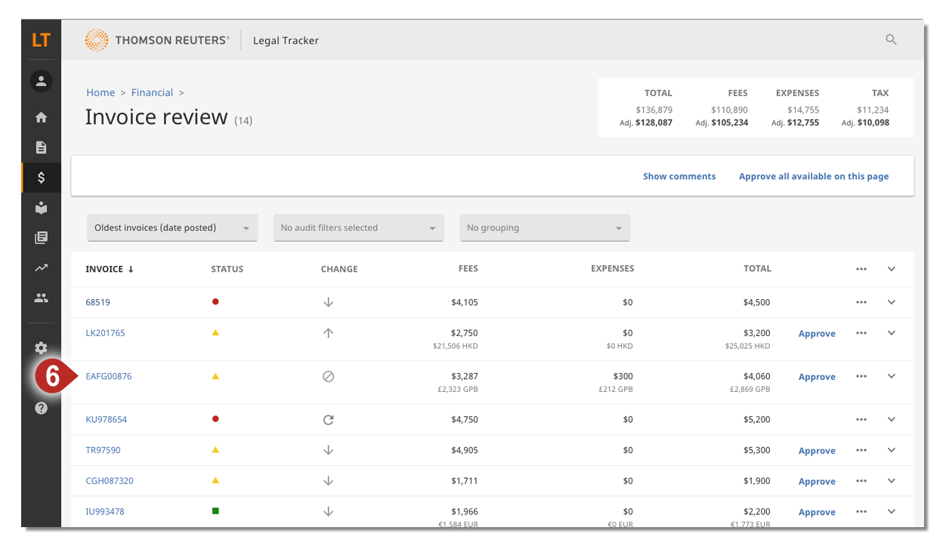Click the red status dot for 68519

click(x=215, y=301)
